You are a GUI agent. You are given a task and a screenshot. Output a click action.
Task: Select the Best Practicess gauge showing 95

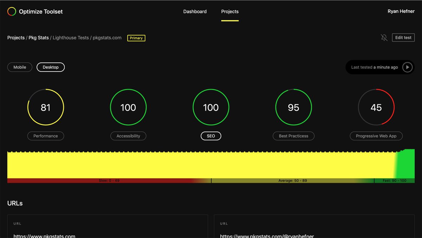tap(293, 107)
